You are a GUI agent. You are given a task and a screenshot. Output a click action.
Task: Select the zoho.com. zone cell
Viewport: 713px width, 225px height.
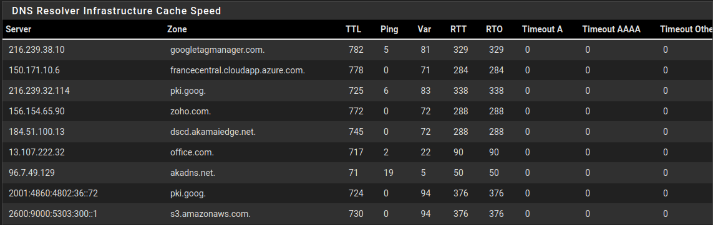pyautogui.click(x=190, y=111)
